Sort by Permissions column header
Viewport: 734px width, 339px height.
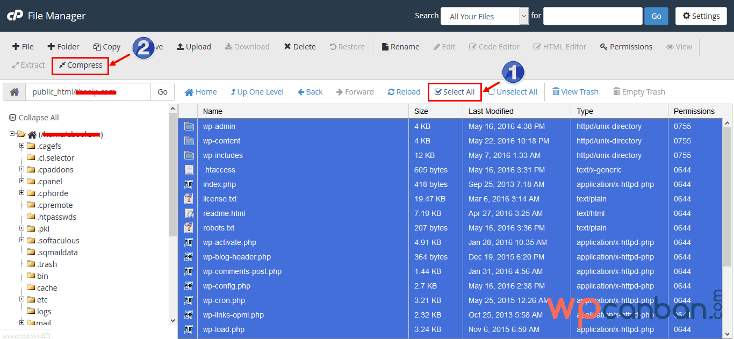point(695,111)
